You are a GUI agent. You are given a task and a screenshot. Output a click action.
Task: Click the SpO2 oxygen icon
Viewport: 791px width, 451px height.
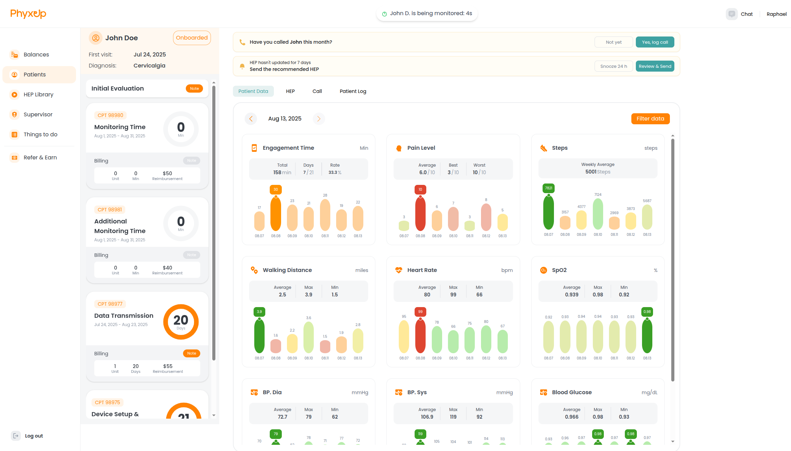(544, 270)
